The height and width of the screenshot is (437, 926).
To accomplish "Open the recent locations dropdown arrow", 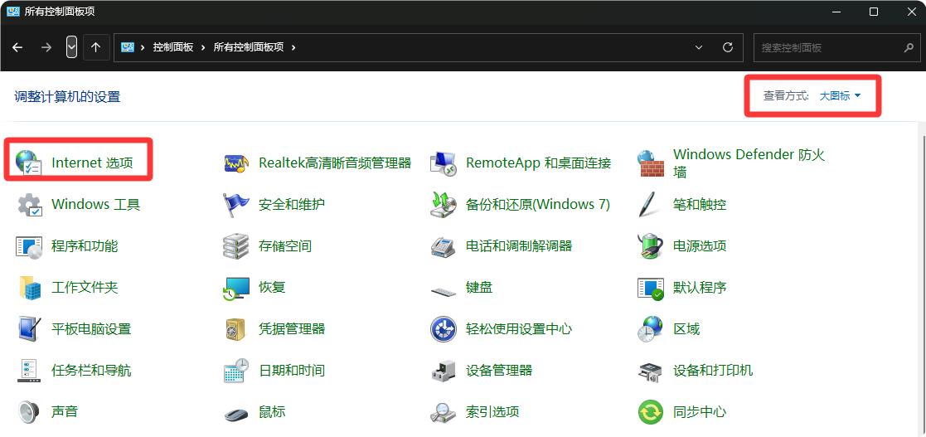I will [x=72, y=47].
